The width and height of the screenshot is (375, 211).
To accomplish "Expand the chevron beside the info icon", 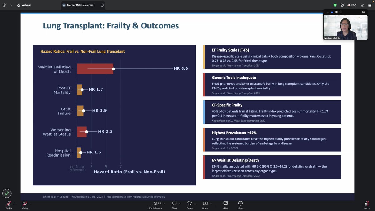I will coord(12,5).
